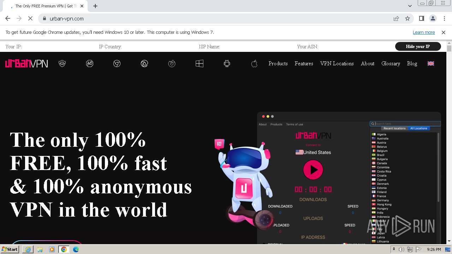Open Windows Media Player from taskbar
This screenshot has width=452, height=254.
point(52,249)
